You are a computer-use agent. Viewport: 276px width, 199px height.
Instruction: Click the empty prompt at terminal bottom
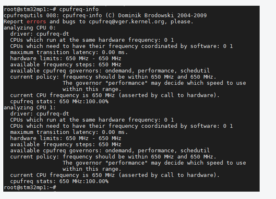pos(30,188)
